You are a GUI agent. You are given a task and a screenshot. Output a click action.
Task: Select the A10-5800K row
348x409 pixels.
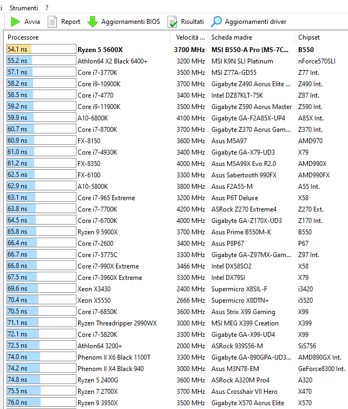coord(177,186)
